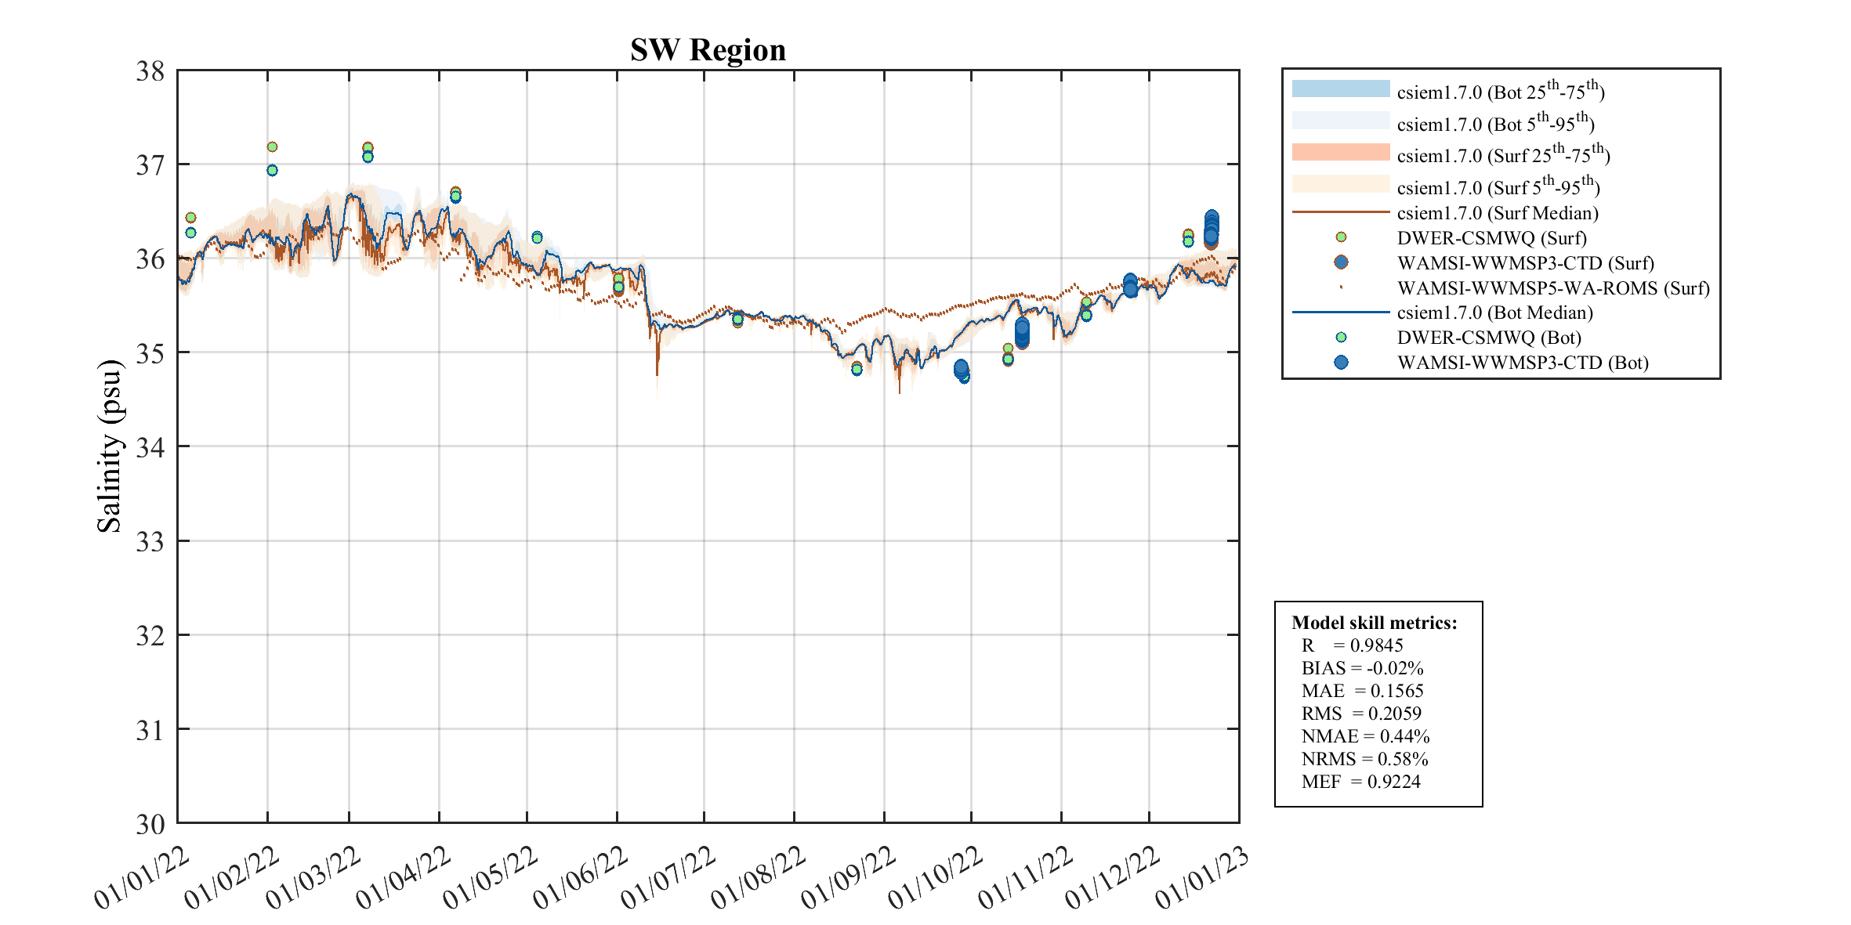Click the Surf 5th-95th legend color patch
The height and width of the screenshot is (925, 1851).
coord(1340,184)
